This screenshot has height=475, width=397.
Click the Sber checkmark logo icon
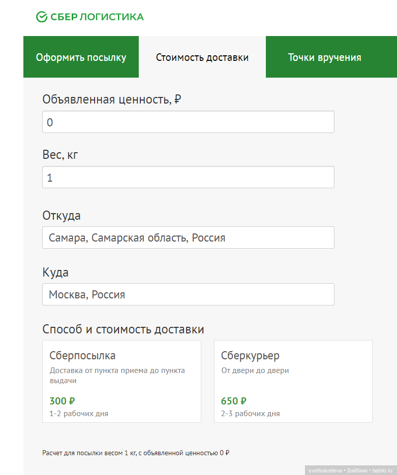tap(42, 17)
